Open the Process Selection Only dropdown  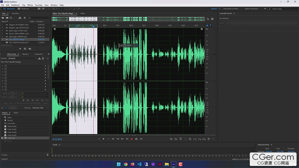[40, 108]
